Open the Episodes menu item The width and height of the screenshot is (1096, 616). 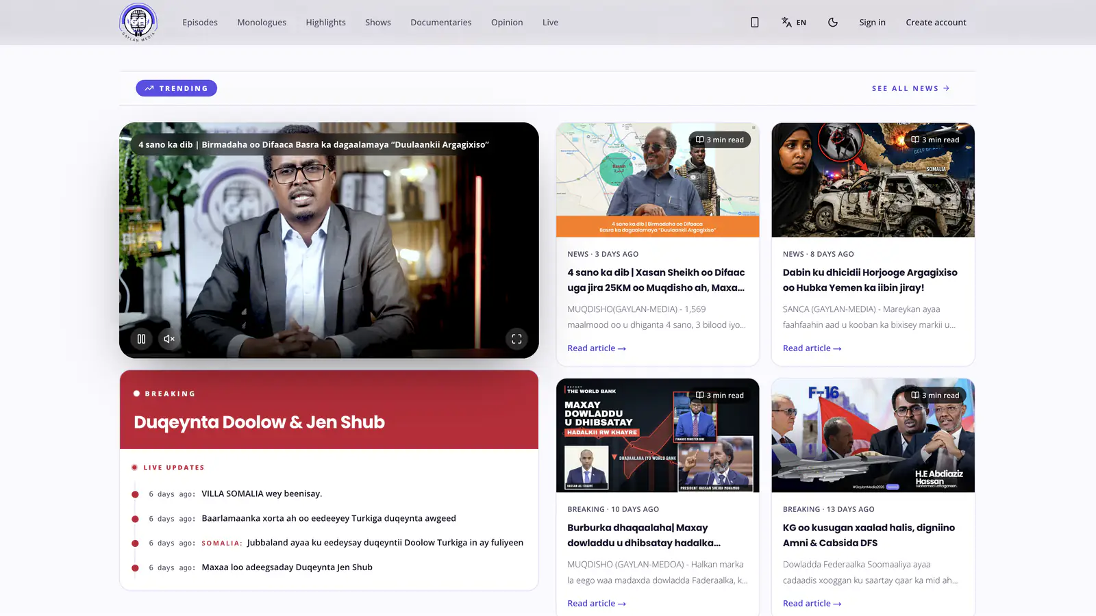point(200,23)
